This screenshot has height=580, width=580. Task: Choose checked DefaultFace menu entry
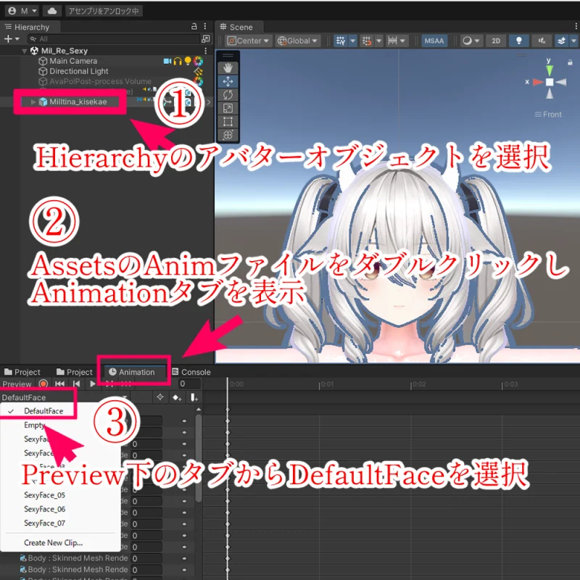(43, 411)
